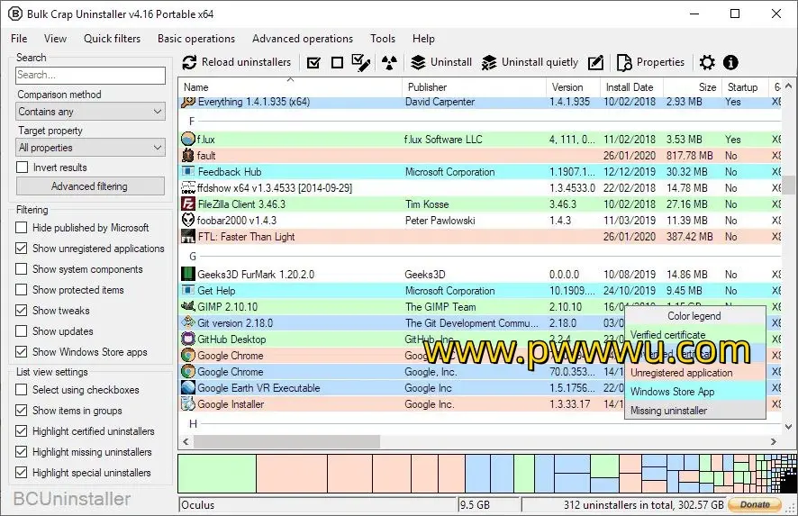Click the Advanced filtering button
Screen dimensions: 798x516
pyautogui.click(x=90, y=186)
